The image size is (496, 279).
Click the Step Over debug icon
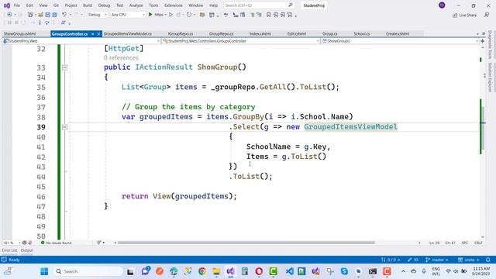[46, 22]
